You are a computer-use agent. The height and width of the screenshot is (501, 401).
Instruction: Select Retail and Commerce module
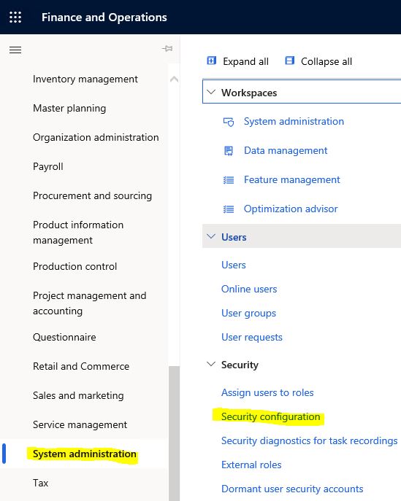(x=81, y=366)
